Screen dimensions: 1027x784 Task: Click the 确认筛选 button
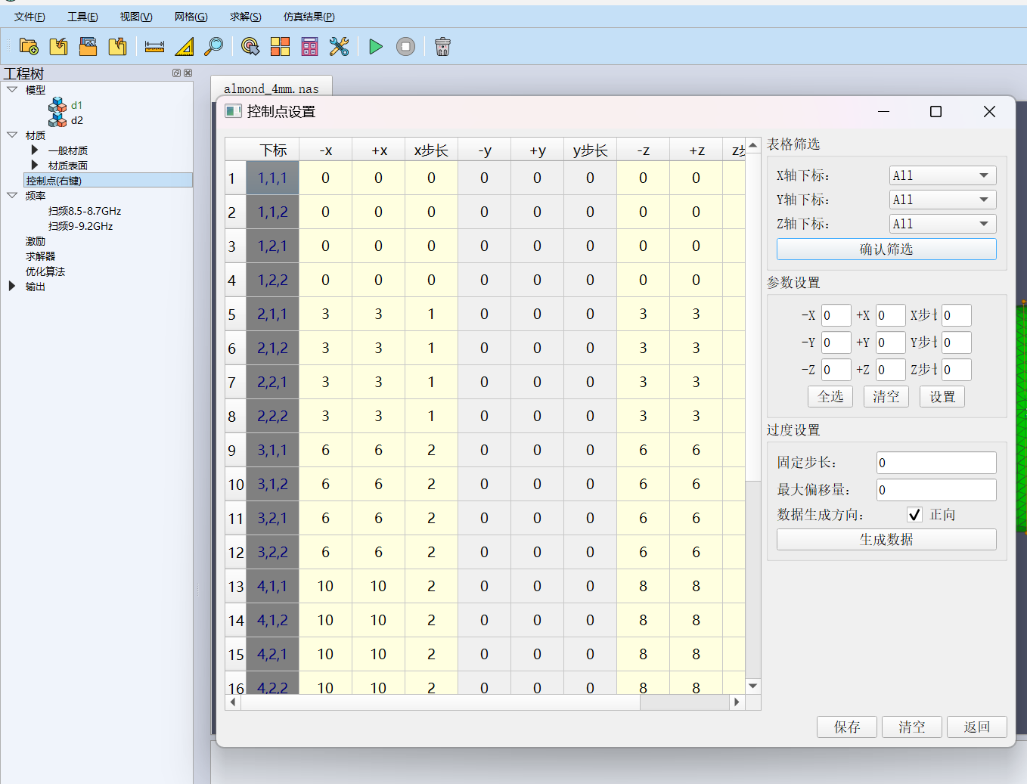(x=886, y=249)
